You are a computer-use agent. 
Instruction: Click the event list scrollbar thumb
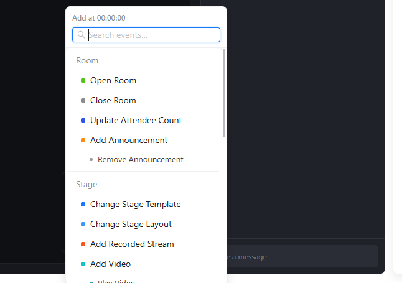click(x=224, y=93)
